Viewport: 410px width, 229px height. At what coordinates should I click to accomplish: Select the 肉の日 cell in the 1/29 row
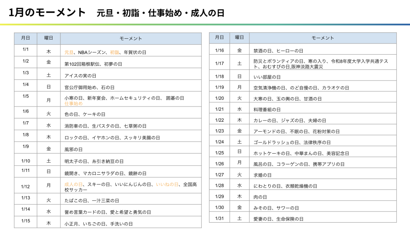[260, 197]
